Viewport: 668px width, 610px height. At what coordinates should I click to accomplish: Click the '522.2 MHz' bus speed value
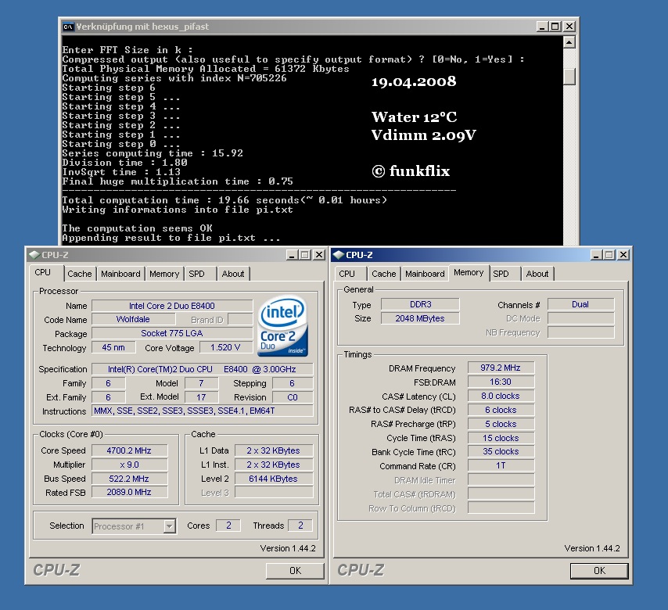click(x=129, y=479)
